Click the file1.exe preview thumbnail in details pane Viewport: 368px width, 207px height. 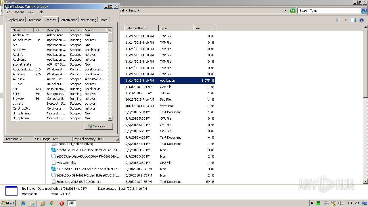click(x=11, y=191)
